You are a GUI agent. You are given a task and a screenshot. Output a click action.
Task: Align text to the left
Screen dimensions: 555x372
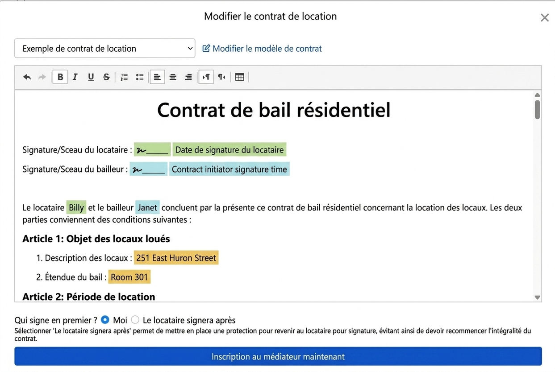[157, 77]
